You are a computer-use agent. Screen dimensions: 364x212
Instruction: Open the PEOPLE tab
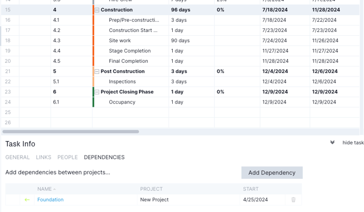[67, 157]
